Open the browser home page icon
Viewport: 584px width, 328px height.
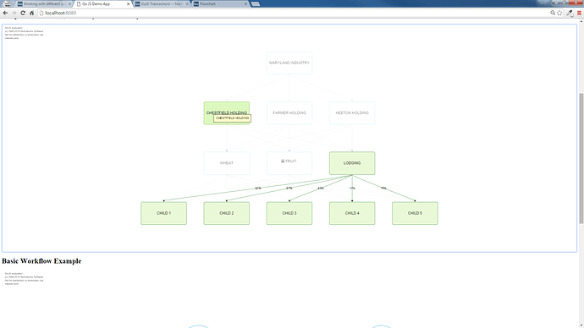pyautogui.click(x=31, y=13)
